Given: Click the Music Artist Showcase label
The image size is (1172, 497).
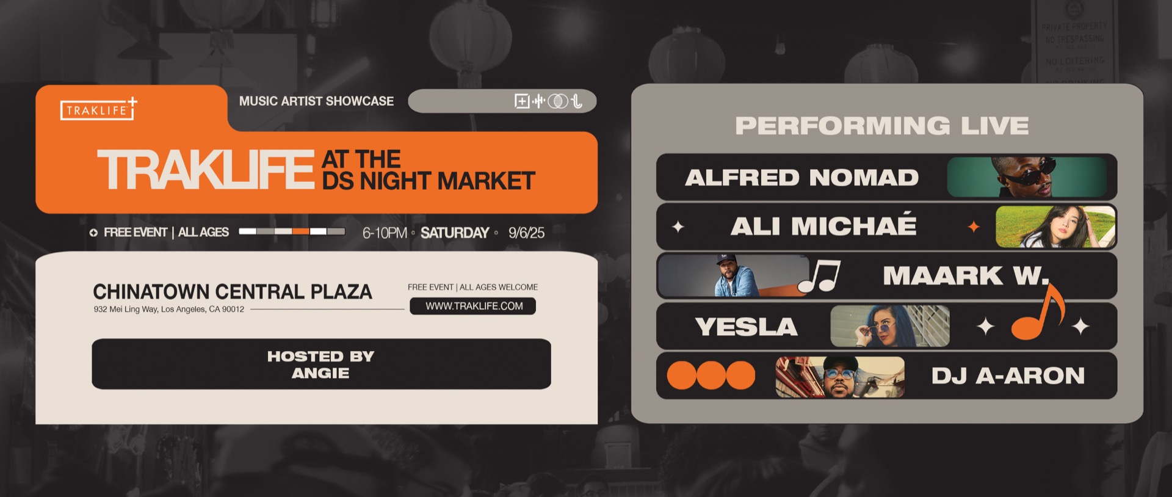Looking at the screenshot, I should pyautogui.click(x=316, y=101).
